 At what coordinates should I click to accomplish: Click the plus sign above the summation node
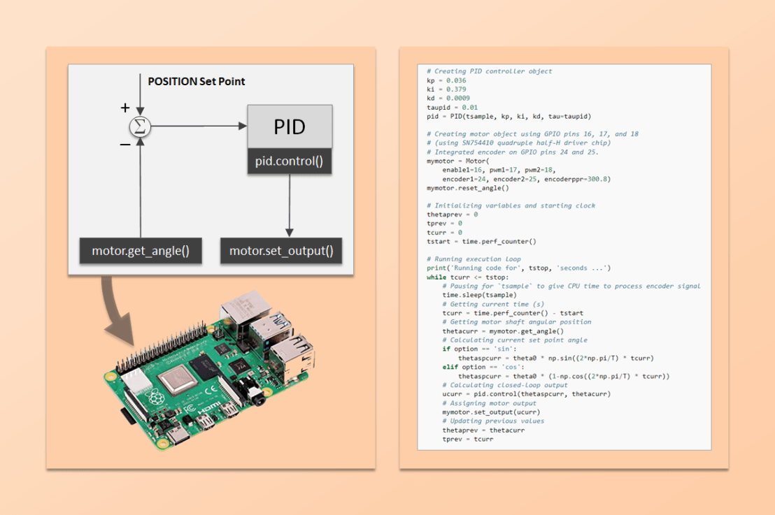pos(125,108)
